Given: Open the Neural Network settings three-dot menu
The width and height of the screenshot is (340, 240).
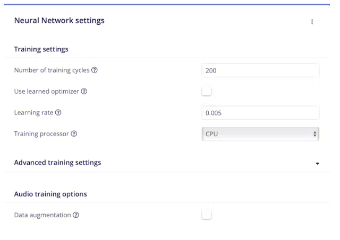Looking at the screenshot, I should (x=312, y=22).
